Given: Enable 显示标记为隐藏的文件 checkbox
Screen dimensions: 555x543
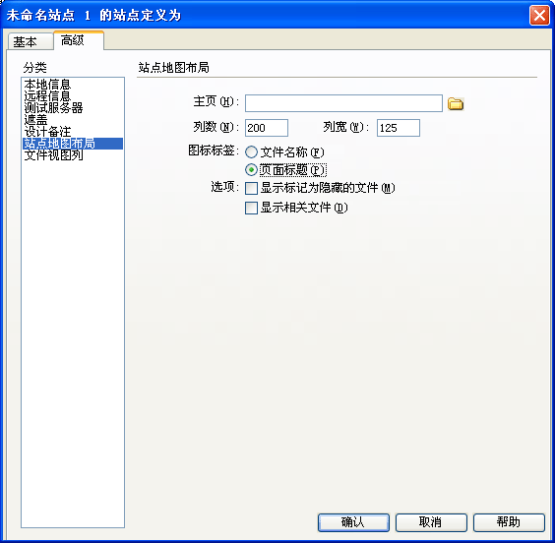Looking at the screenshot, I should point(251,188).
